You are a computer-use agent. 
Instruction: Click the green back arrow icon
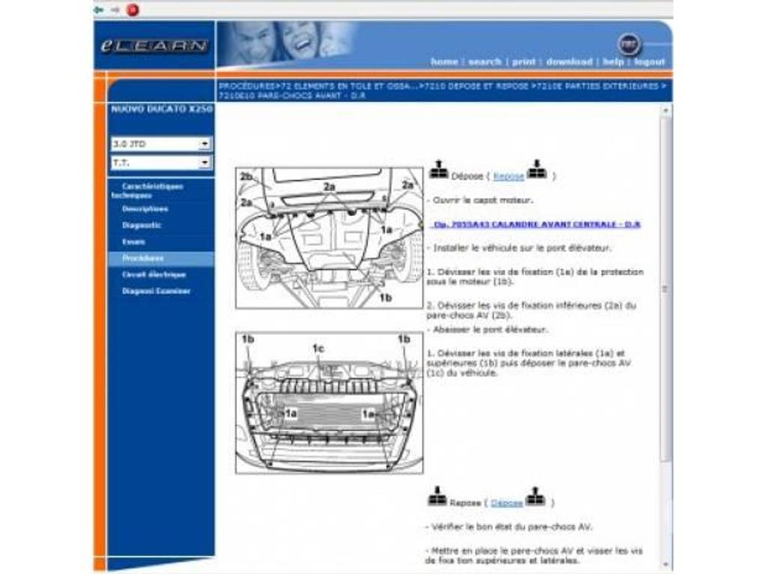[x=99, y=10]
